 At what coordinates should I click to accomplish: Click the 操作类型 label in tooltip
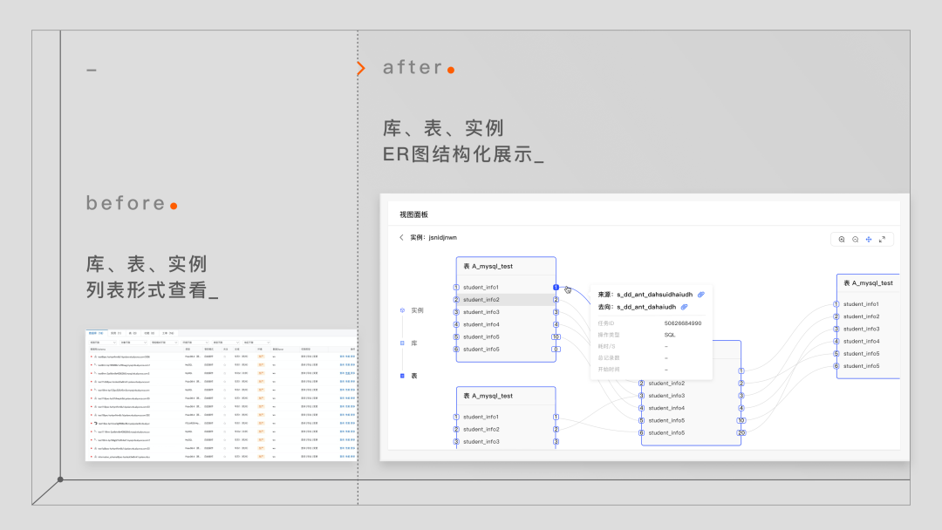[608, 335]
